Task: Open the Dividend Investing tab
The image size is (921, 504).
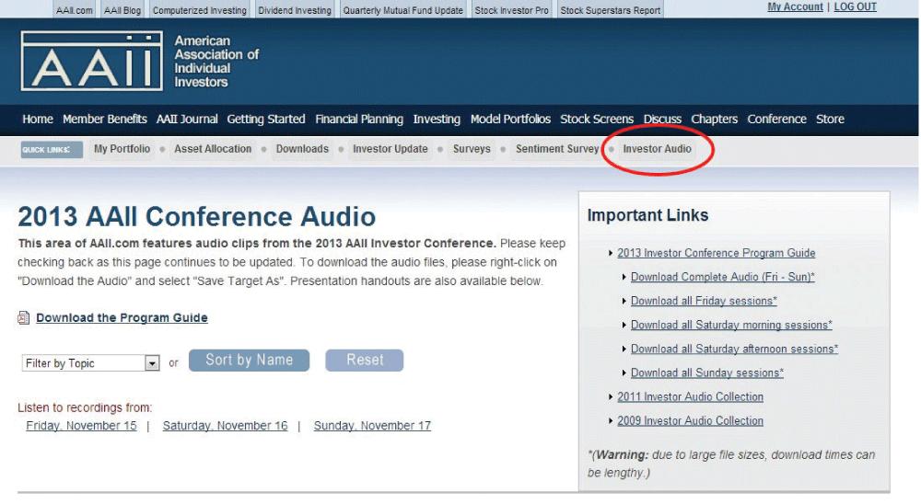Action: pyautogui.click(x=295, y=10)
